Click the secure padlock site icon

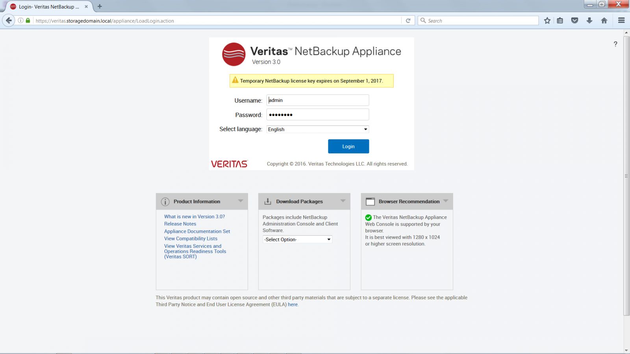click(28, 20)
